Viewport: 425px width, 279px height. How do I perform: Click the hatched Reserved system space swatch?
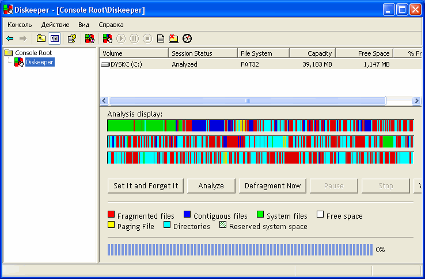click(223, 224)
